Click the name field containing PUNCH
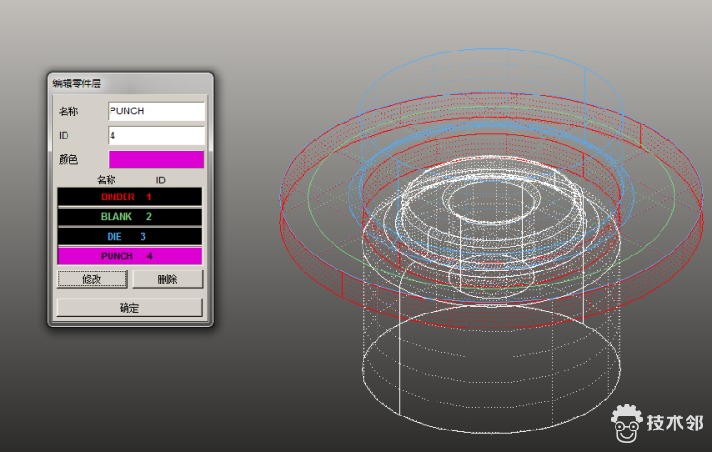712x452 pixels. click(156, 111)
